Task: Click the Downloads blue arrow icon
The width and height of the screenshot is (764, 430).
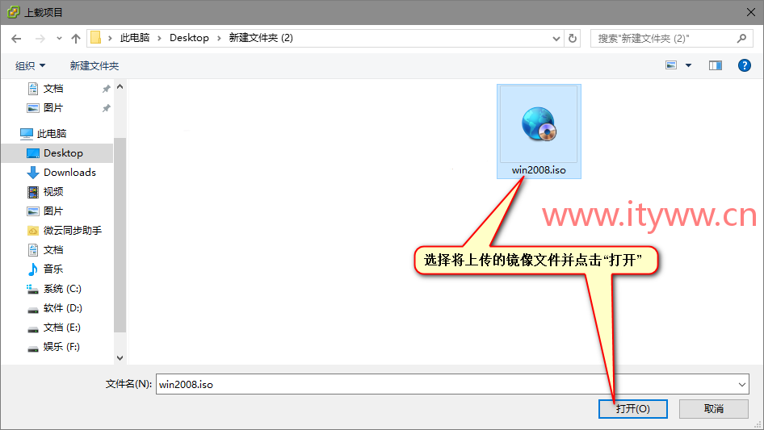Action: tap(32, 173)
